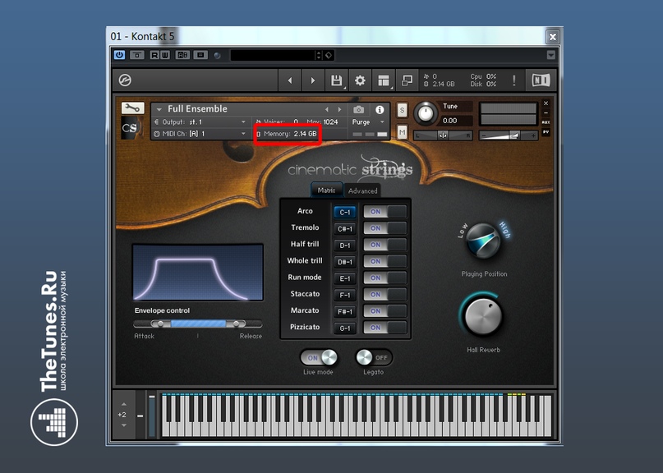This screenshot has width=663, height=473.
Task: Switch to the Matrix tab
Action: tap(326, 191)
